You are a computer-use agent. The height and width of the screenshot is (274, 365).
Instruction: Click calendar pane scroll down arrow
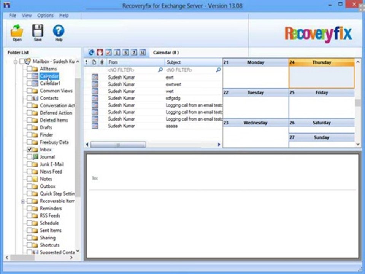pos(358,145)
